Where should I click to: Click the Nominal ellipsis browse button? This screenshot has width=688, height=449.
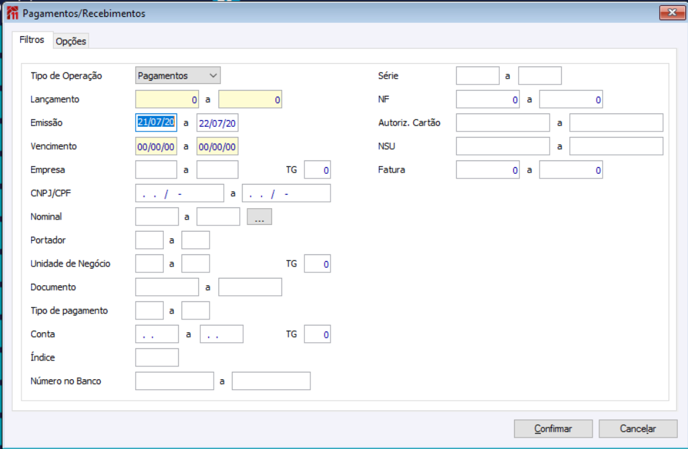click(x=259, y=217)
